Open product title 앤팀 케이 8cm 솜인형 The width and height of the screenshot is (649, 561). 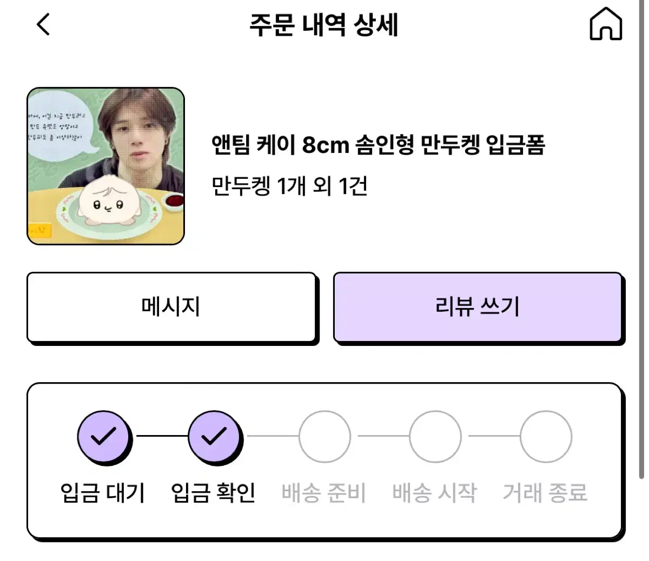tap(379, 145)
